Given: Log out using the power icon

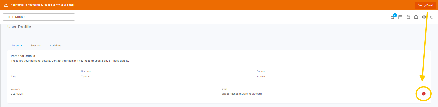Looking at the screenshot, I should coord(432,17).
